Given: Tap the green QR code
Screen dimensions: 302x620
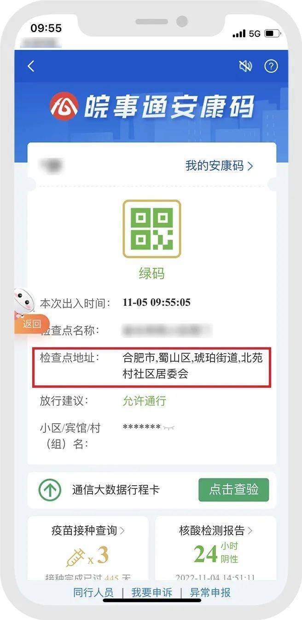Looking at the screenshot, I should coord(151,229).
